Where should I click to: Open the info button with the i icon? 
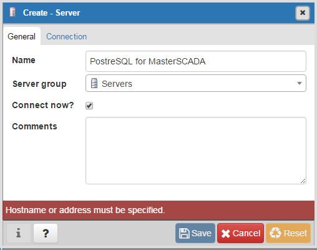[19, 233]
